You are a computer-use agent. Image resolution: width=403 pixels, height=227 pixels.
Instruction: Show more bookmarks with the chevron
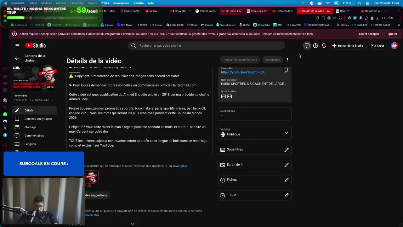[x=399, y=25]
